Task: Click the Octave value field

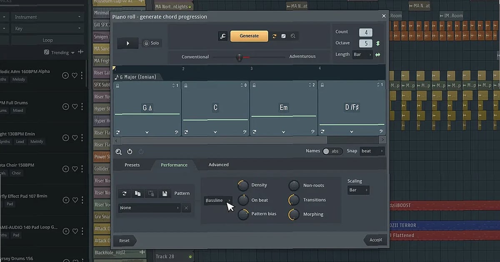Action: (x=365, y=43)
